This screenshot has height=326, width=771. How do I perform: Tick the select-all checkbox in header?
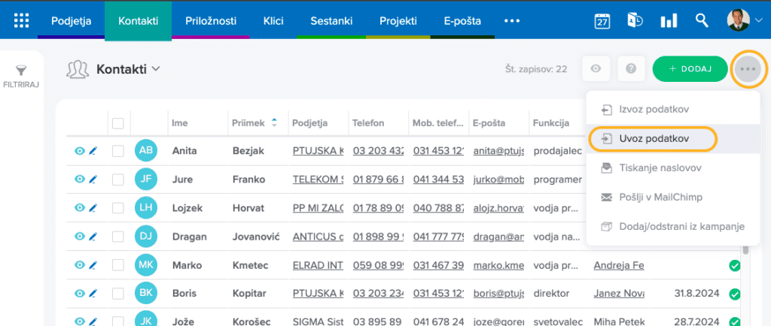pyautogui.click(x=117, y=123)
